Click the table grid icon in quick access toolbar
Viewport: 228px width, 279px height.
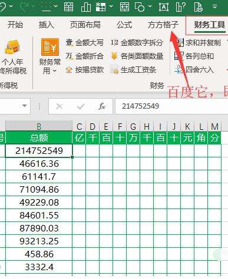point(101,7)
